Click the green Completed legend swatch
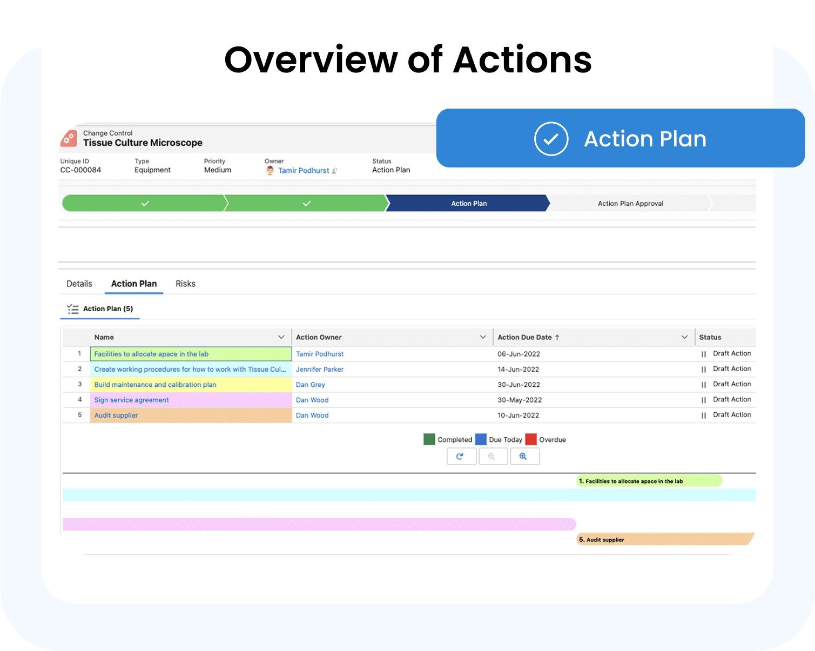This screenshot has width=815, height=651. coord(429,439)
